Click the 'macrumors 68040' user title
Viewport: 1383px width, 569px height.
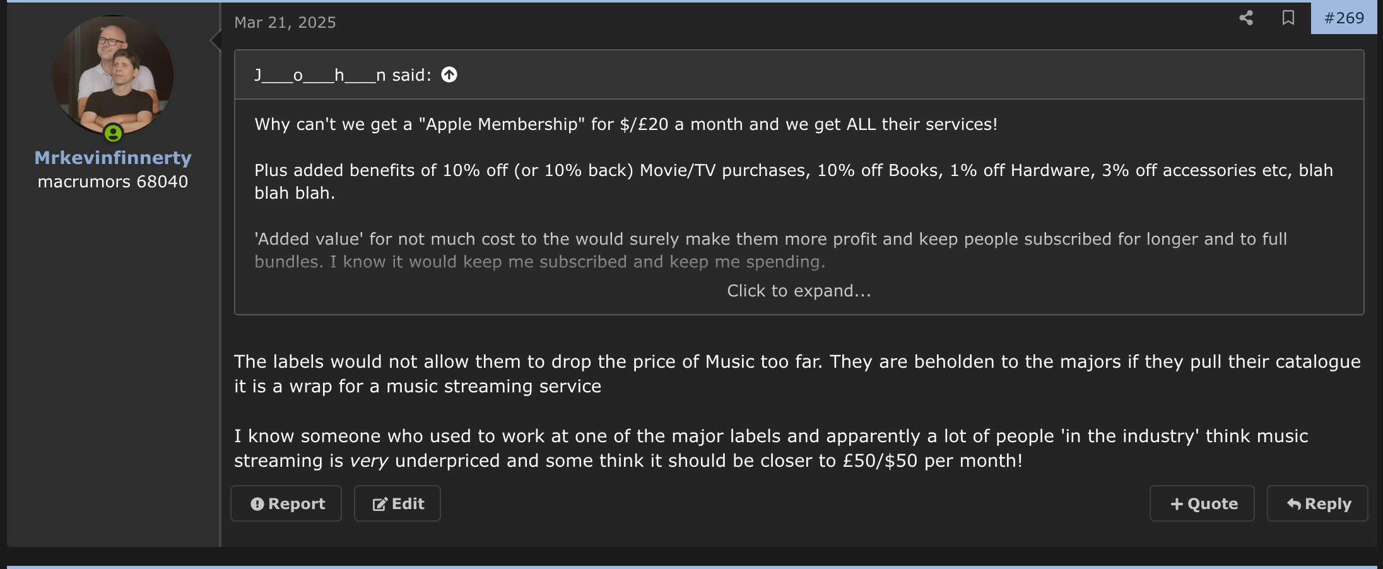(x=113, y=182)
